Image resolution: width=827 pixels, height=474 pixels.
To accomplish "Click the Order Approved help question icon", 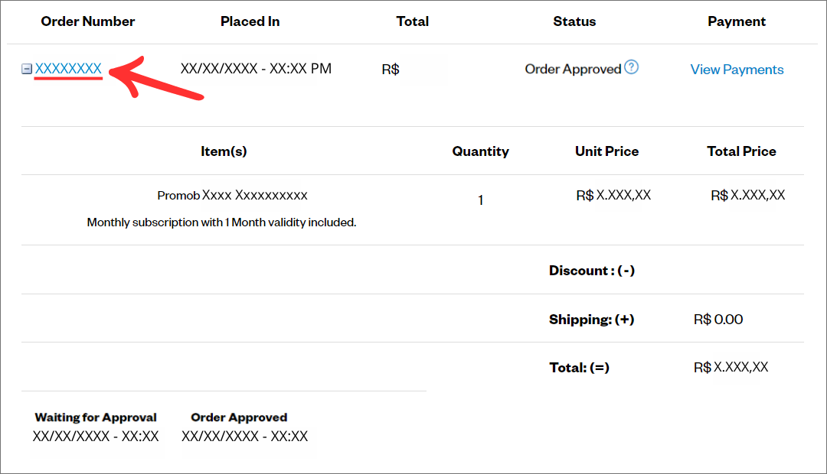I will [631, 67].
